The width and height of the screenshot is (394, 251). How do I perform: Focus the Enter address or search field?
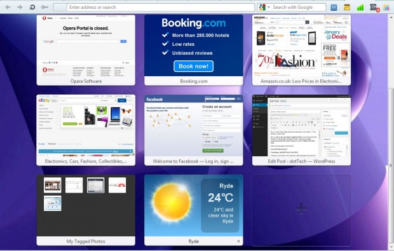[x=161, y=7]
